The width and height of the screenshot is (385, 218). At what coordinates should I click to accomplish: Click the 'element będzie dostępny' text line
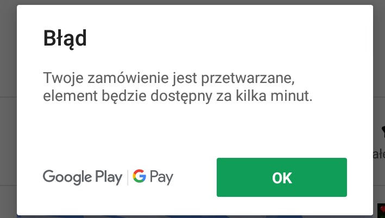[178, 96]
